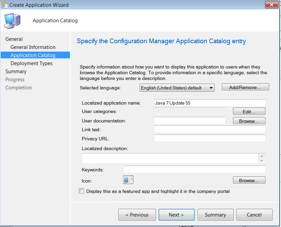Click the Previous button
This screenshot has height=227, width=281.
click(x=137, y=215)
